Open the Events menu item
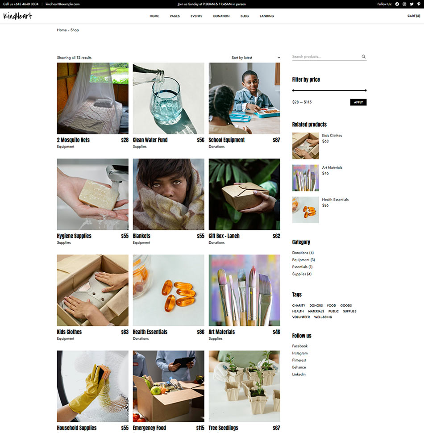The image size is (424, 433). 196,16
